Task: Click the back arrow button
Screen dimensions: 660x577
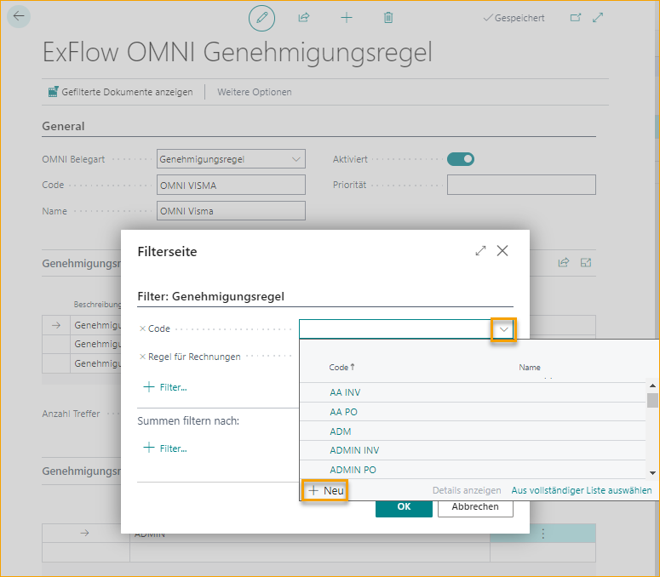Action: (x=18, y=17)
